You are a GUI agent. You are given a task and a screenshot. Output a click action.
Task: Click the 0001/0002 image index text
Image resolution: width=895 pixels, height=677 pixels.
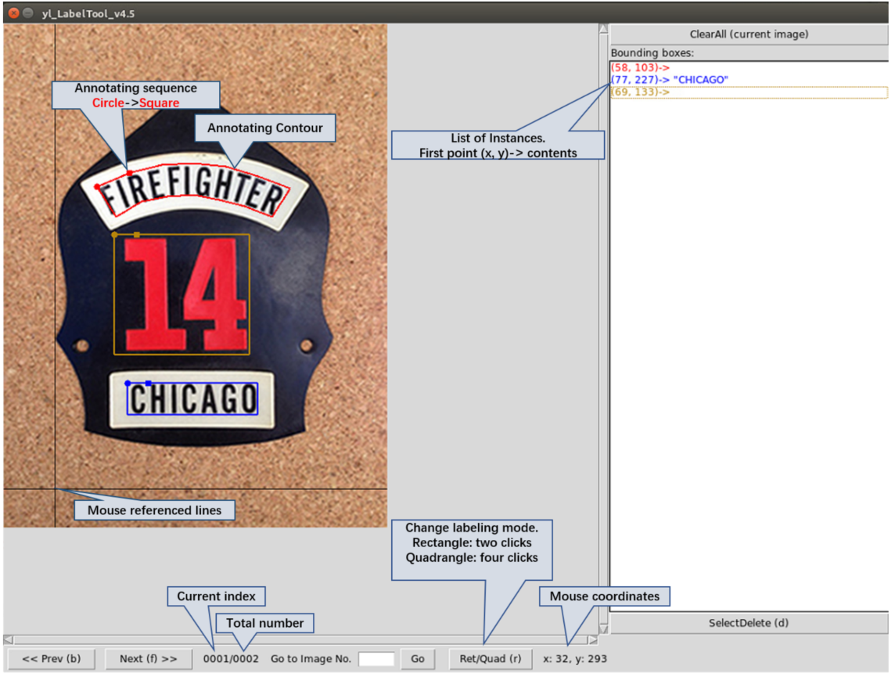tap(231, 659)
